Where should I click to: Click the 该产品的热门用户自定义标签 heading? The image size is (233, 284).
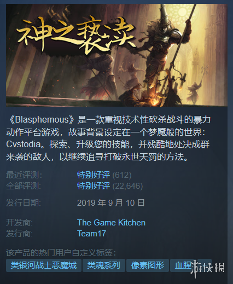[61, 253]
